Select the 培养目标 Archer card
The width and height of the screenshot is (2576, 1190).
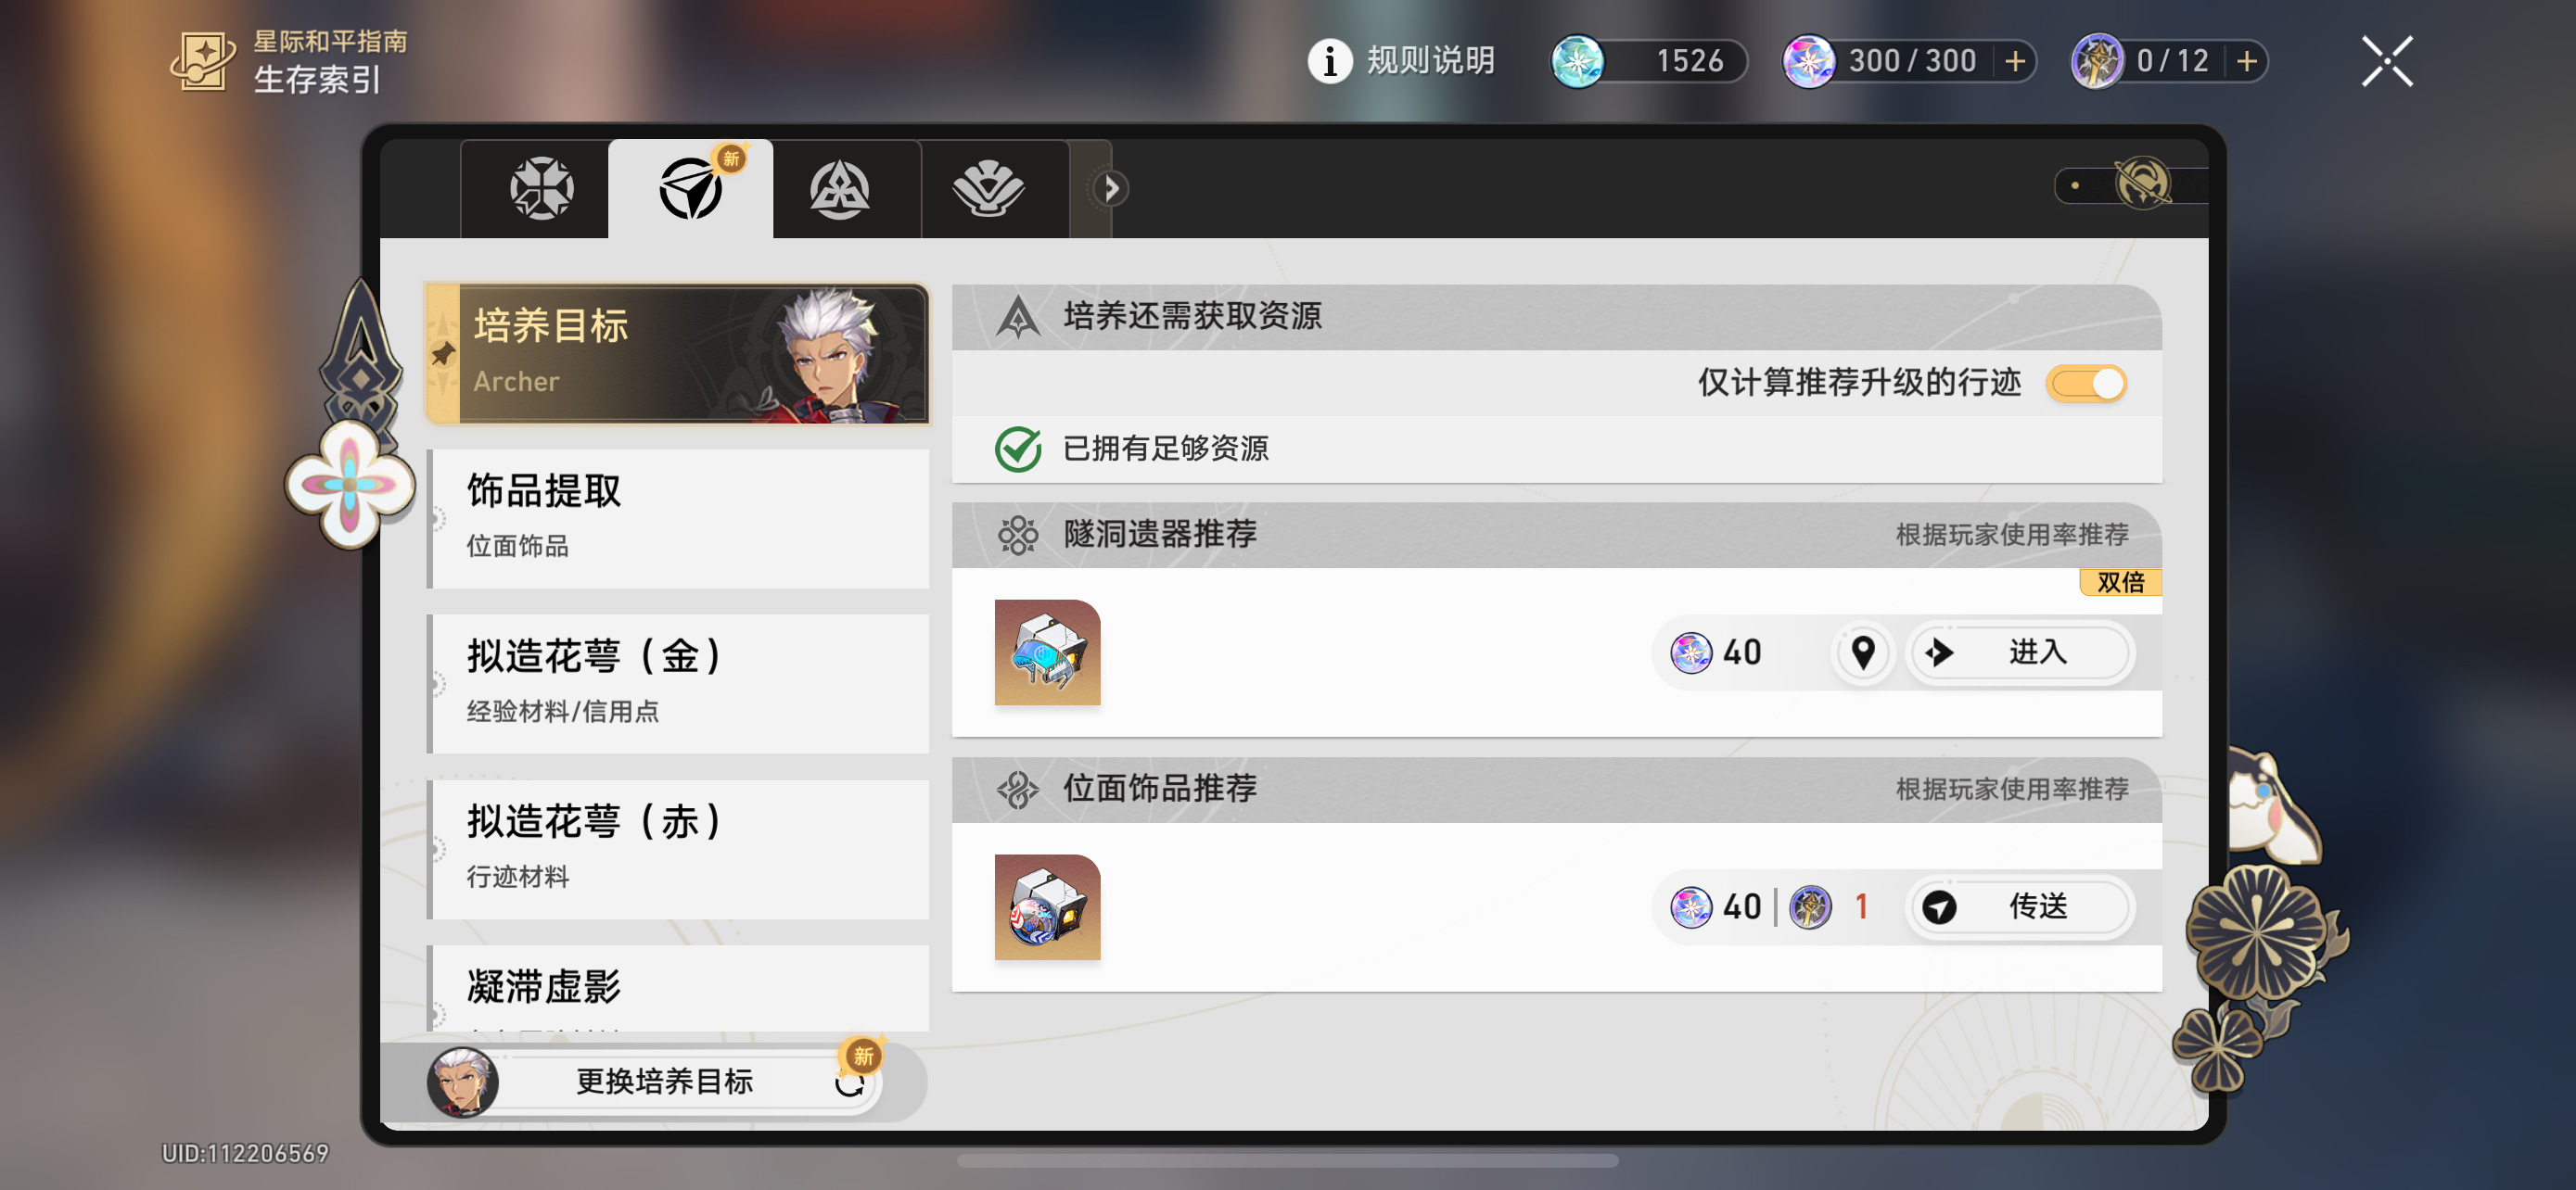coord(678,354)
